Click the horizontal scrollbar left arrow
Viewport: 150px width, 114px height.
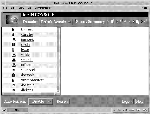tap(3, 94)
